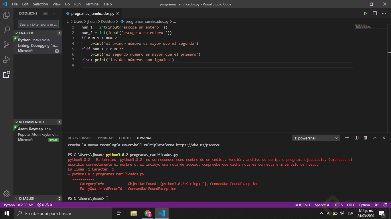Open the Search view
This screenshot has height=219, width=391.
click(6, 30)
